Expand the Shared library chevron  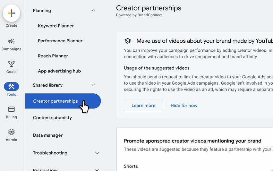pos(93,85)
